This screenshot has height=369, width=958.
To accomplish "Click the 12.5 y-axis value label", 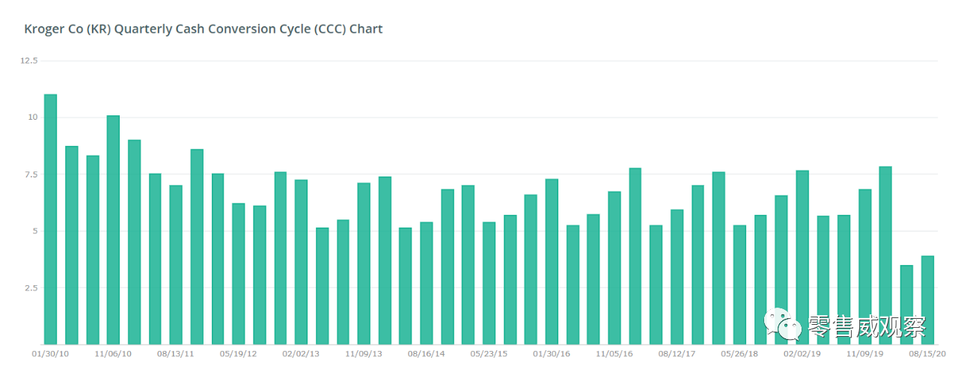I will 28,61.
